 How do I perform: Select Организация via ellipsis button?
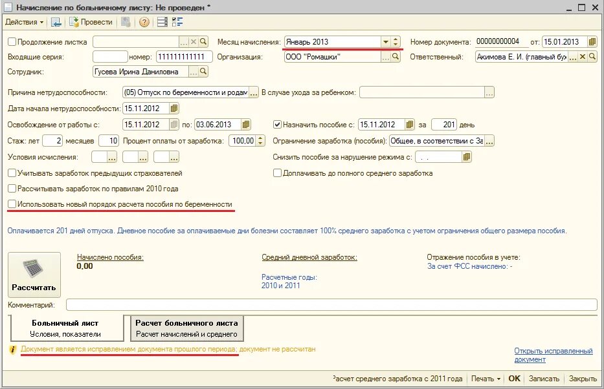pyautogui.click(x=386, y=57)
